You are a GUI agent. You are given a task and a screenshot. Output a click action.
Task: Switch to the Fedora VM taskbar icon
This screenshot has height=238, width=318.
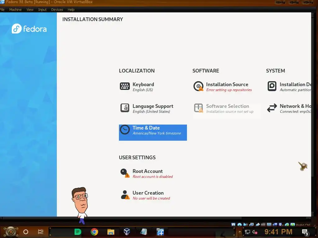(x=160, y=232)
